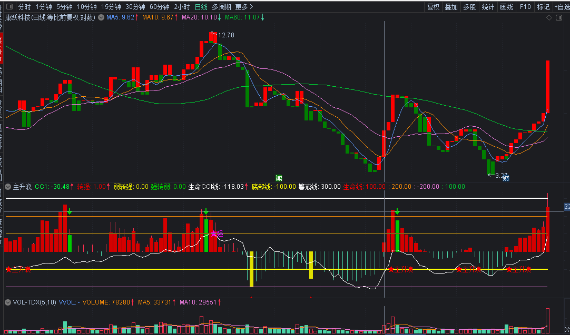The width and height of the screenshot is (570, 335).
Task: Select the 10分钟 period tab
Action: click(x=86, y=7)
